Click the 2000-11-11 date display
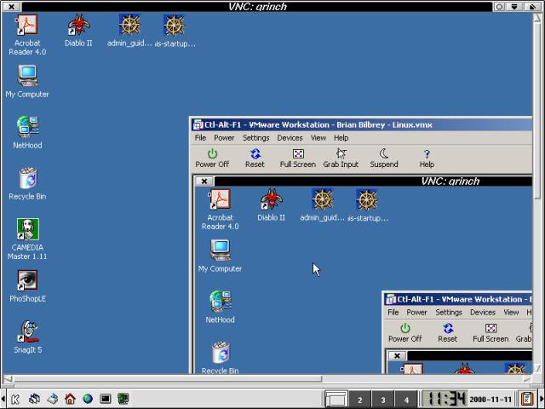The image size is (545, 409). click(x=490, y=400)
